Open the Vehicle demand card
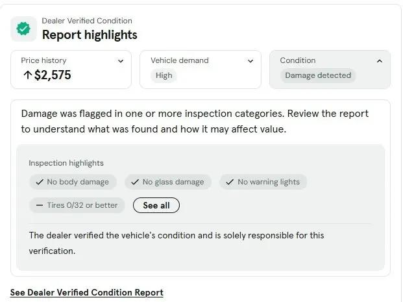 tap(201, 69)
